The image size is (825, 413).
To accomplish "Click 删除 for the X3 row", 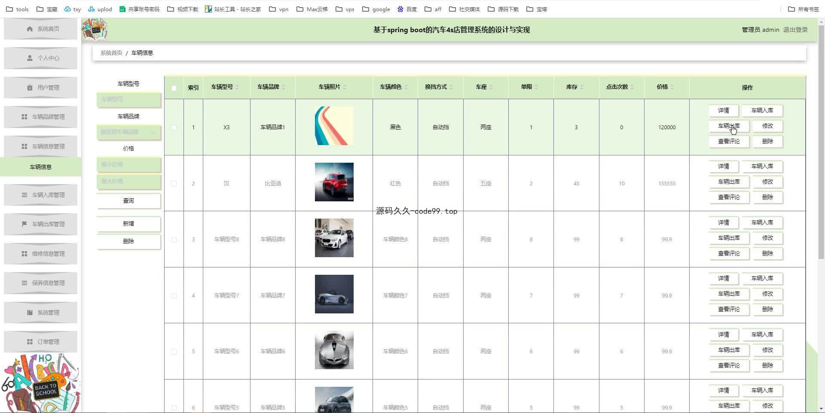I will [767, 142].
